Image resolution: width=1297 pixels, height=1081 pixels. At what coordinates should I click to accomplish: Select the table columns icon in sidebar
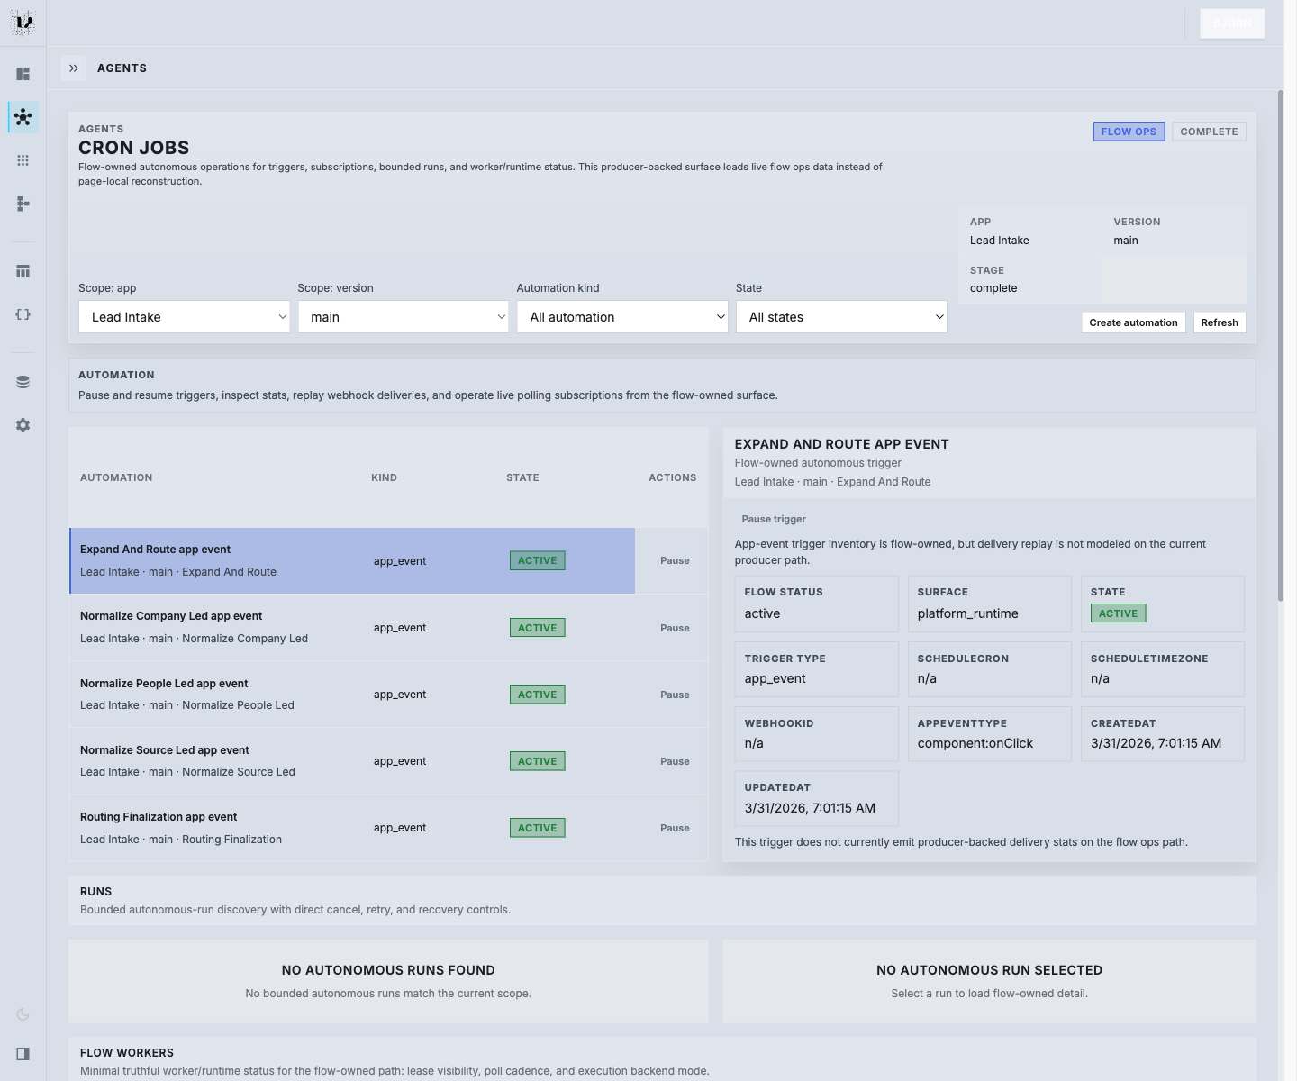click(23, 270)
